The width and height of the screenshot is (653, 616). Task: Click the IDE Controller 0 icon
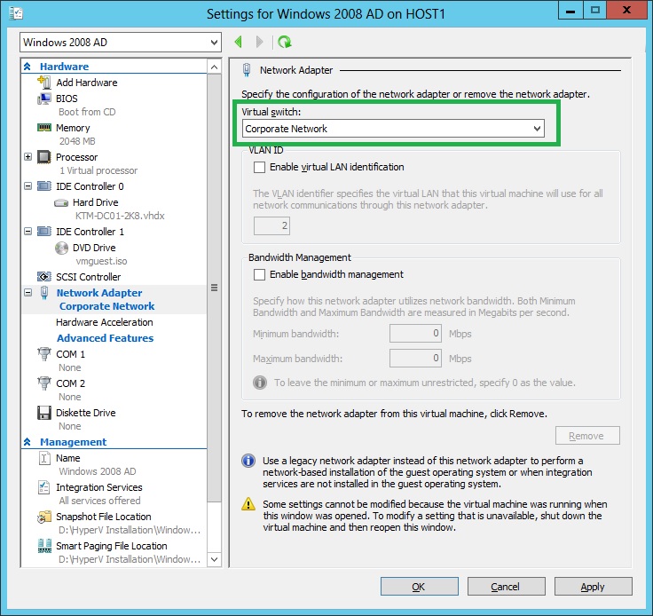43,186
